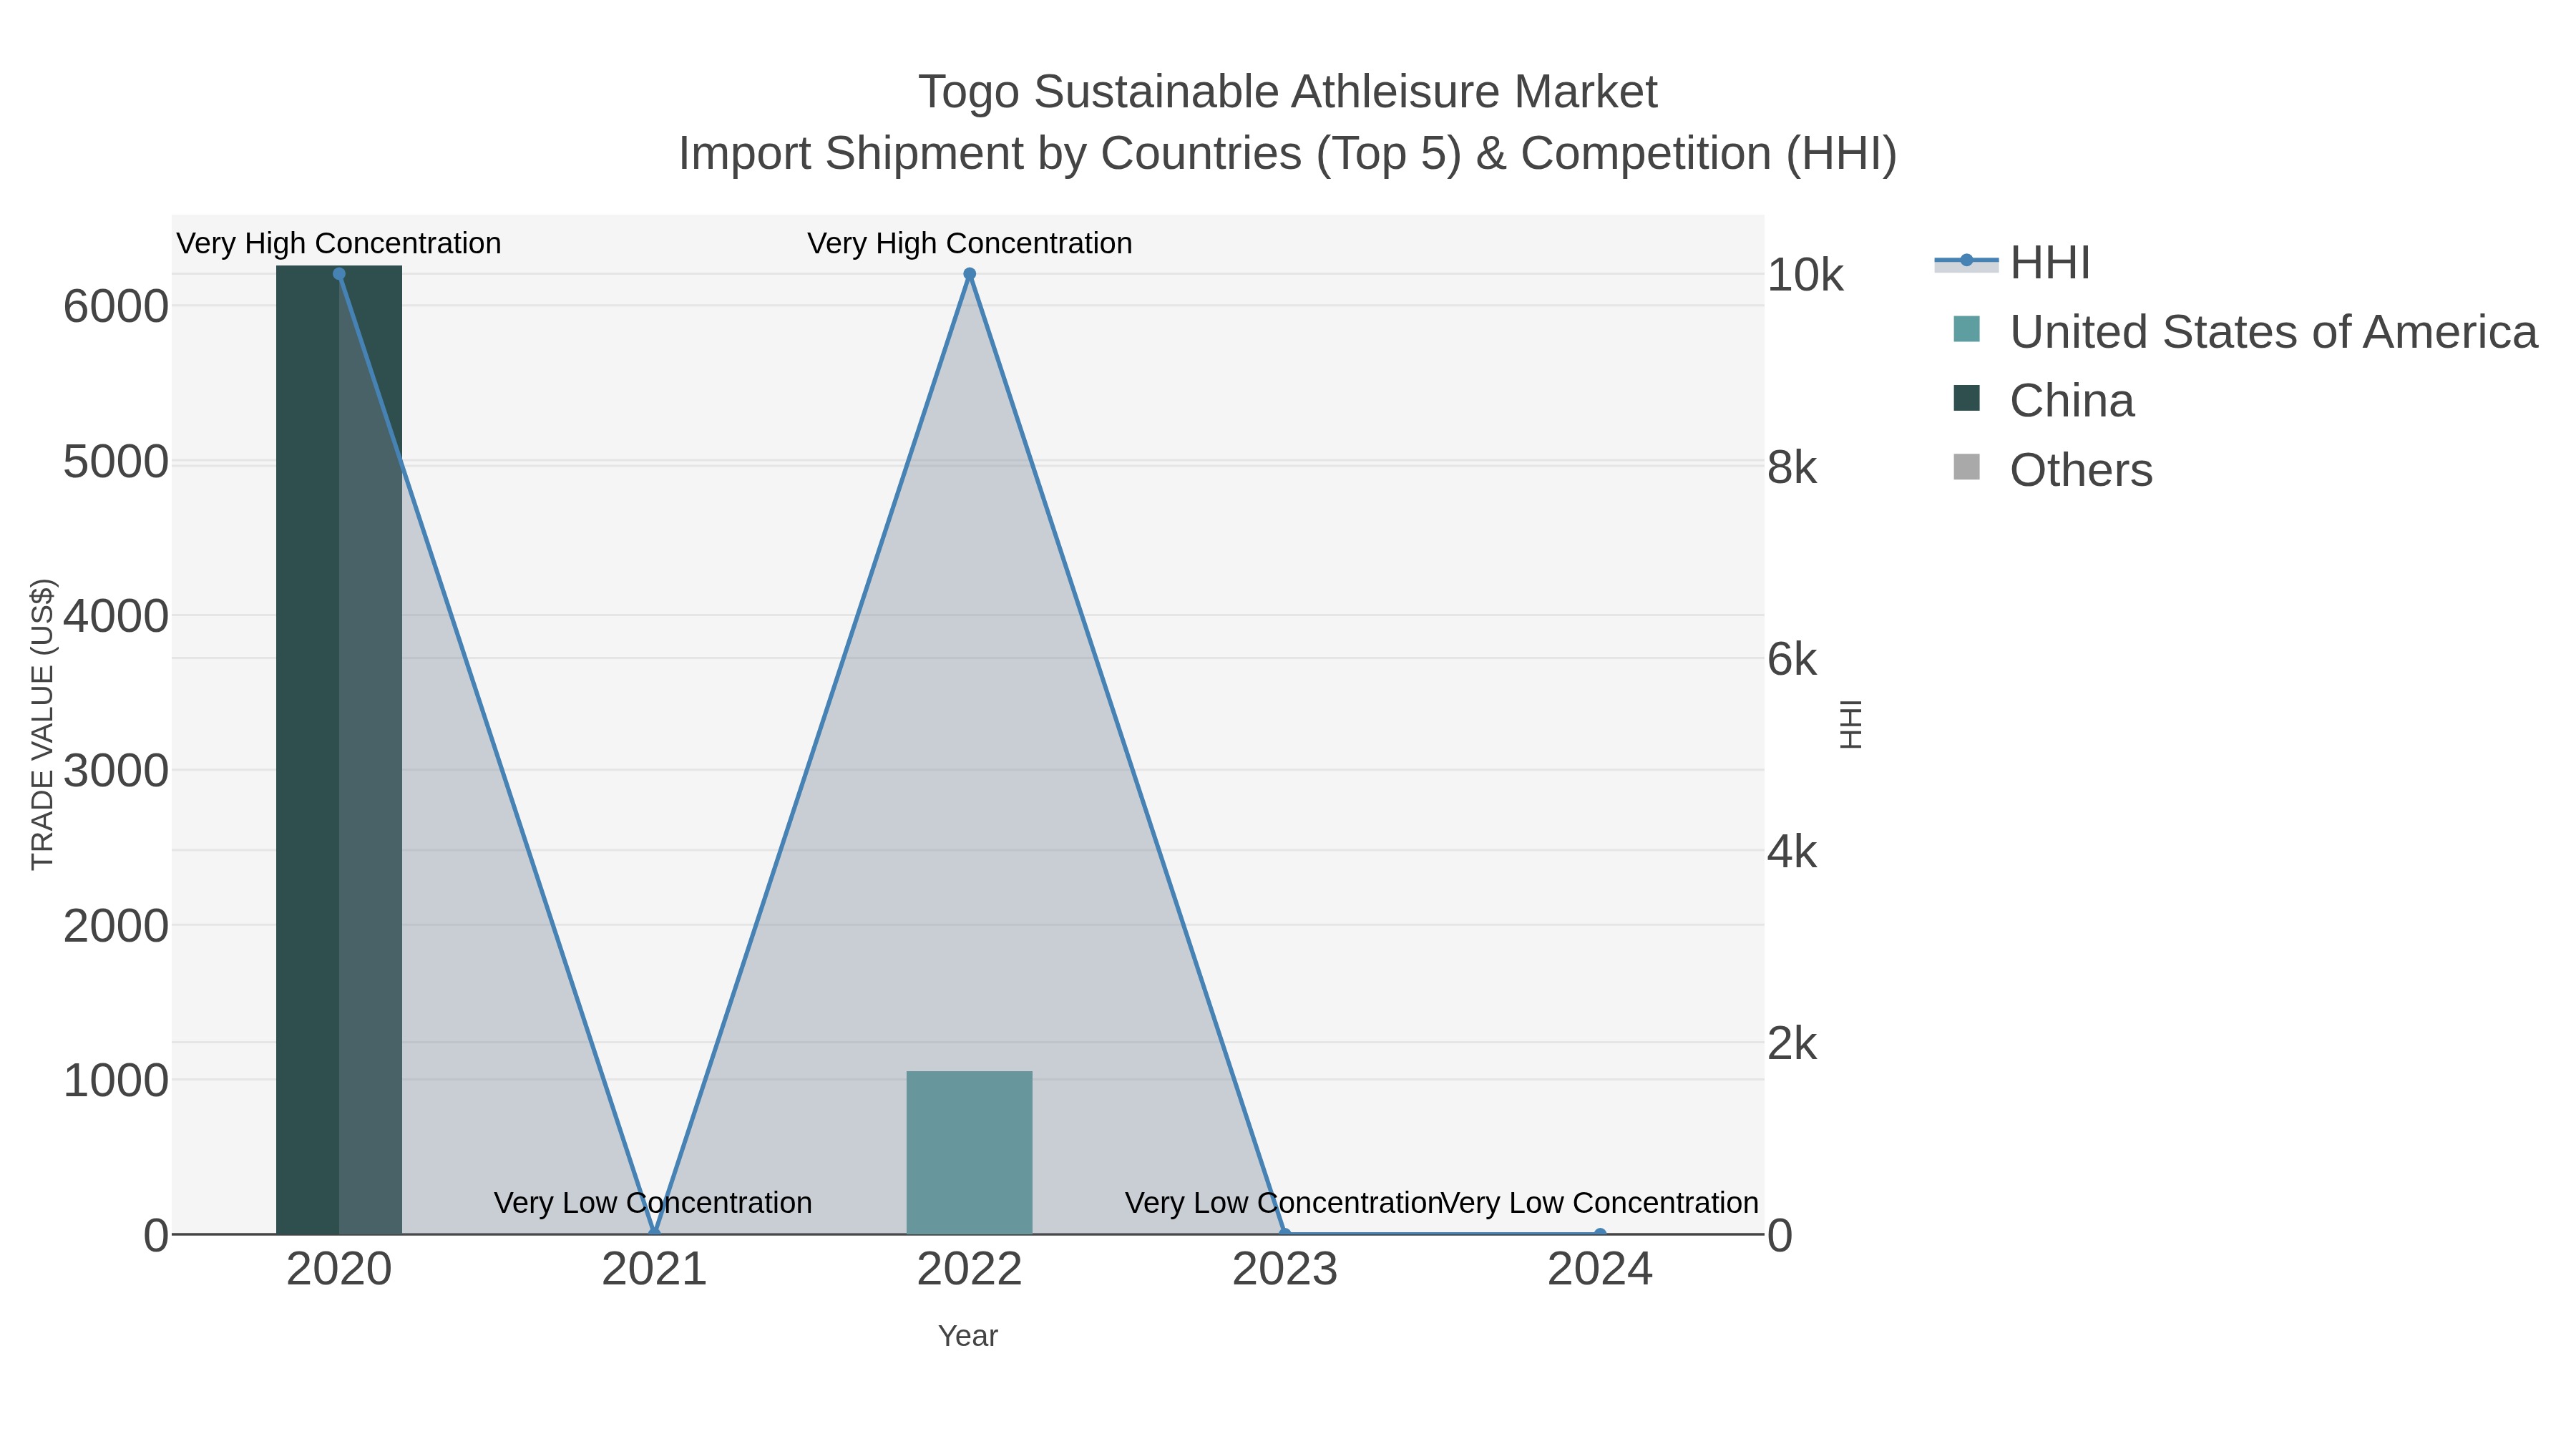Click the 10k right axis tick
This screenshot has height=1449, width=2576.
click(x=1805, y=275)
